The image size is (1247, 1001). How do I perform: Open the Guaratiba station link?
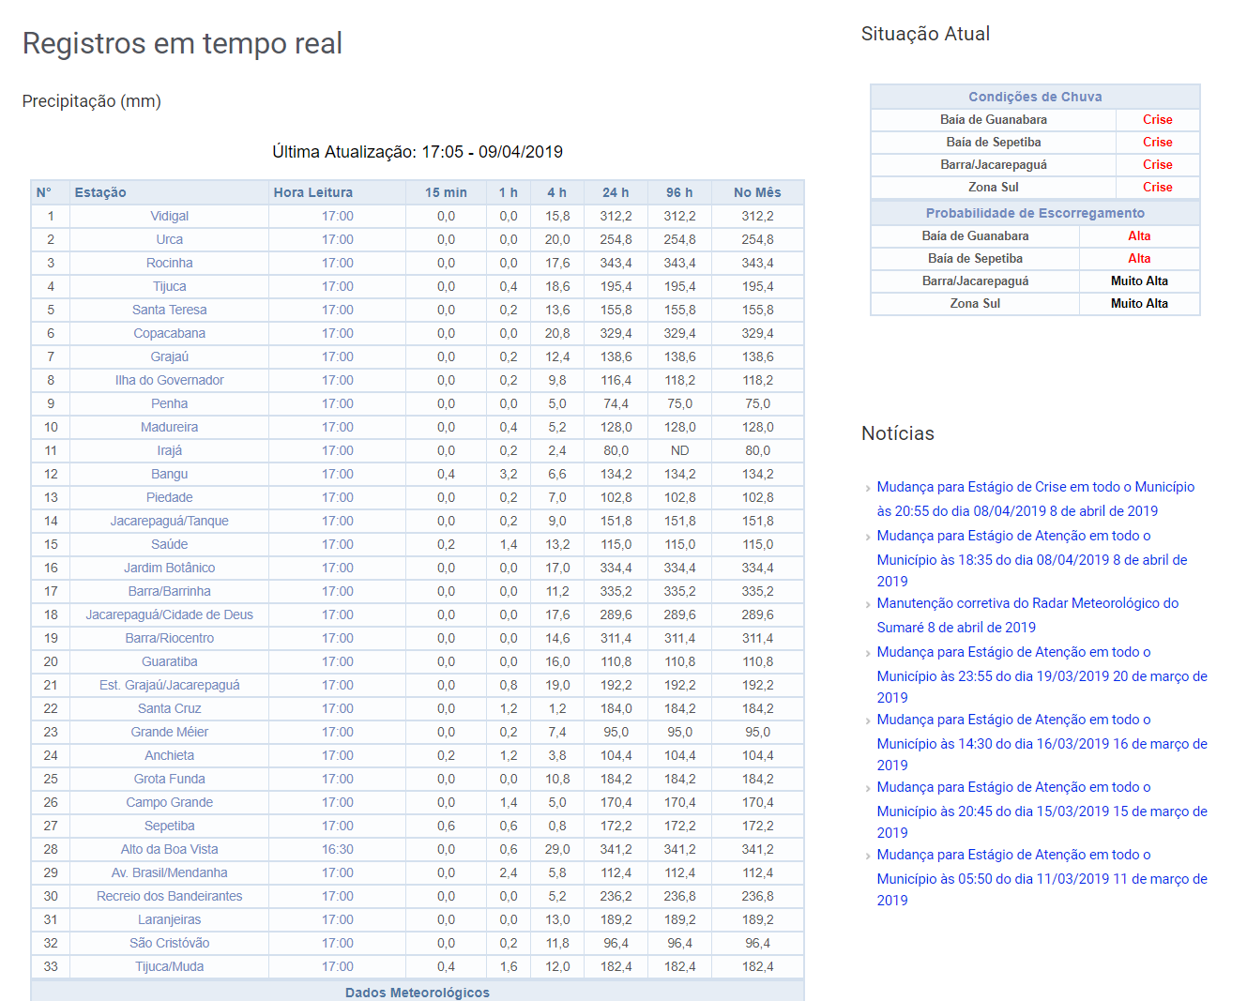(x=169, y=661)
